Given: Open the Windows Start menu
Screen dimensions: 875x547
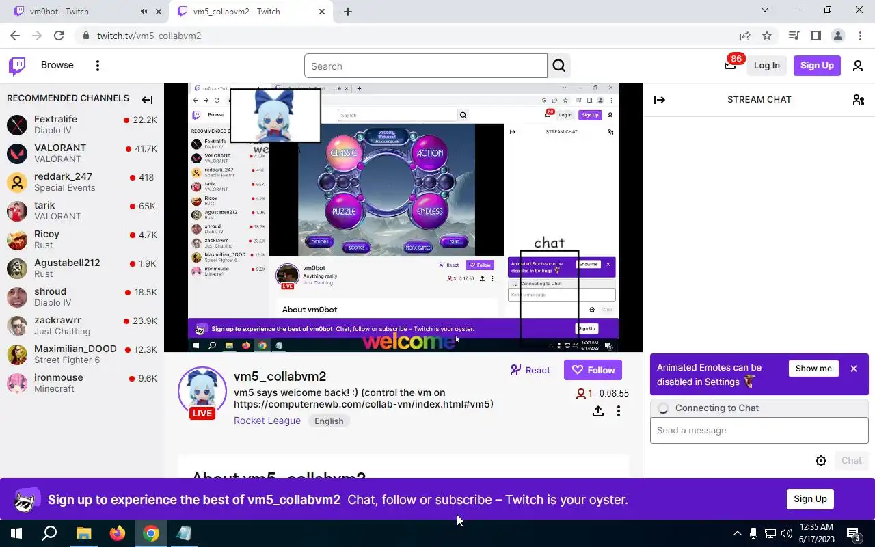Looking at the screenshot, I should click(x=16, y=533).
